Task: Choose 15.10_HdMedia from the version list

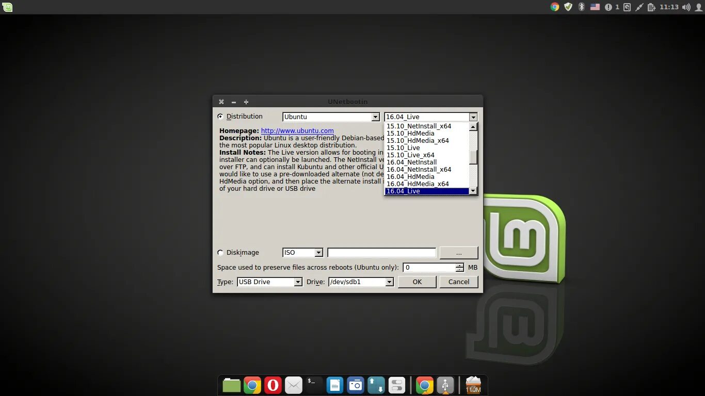Action: click(427, 134)
